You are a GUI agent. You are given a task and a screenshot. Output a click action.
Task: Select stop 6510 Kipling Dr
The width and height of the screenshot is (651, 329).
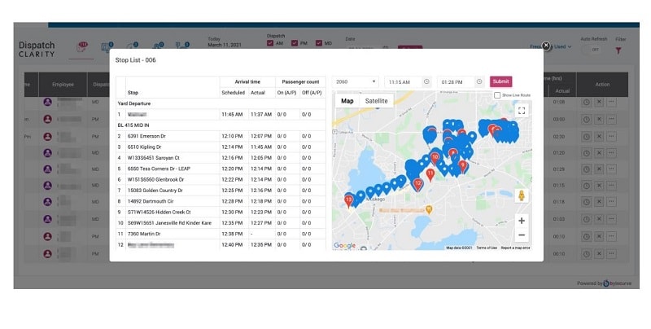[145, 147]
